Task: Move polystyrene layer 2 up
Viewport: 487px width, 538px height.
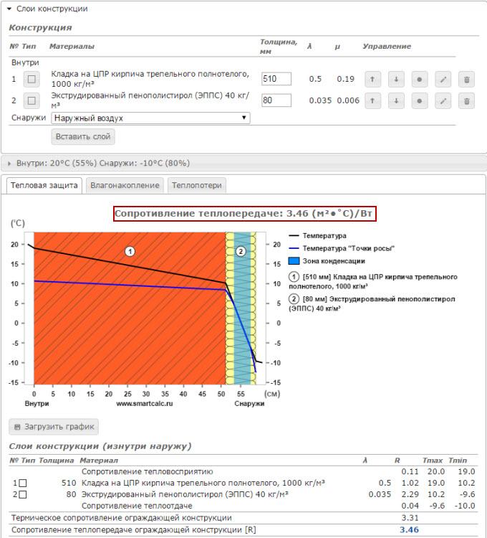Action: [x=372, y=100]
